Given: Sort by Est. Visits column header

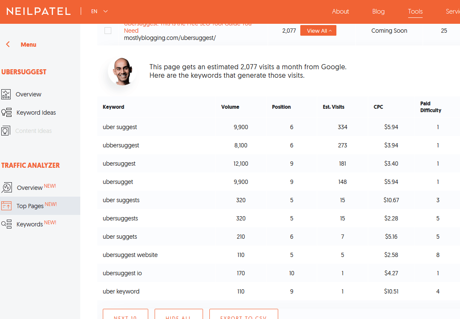Looking at the screenshot, I should pos(333,107).
